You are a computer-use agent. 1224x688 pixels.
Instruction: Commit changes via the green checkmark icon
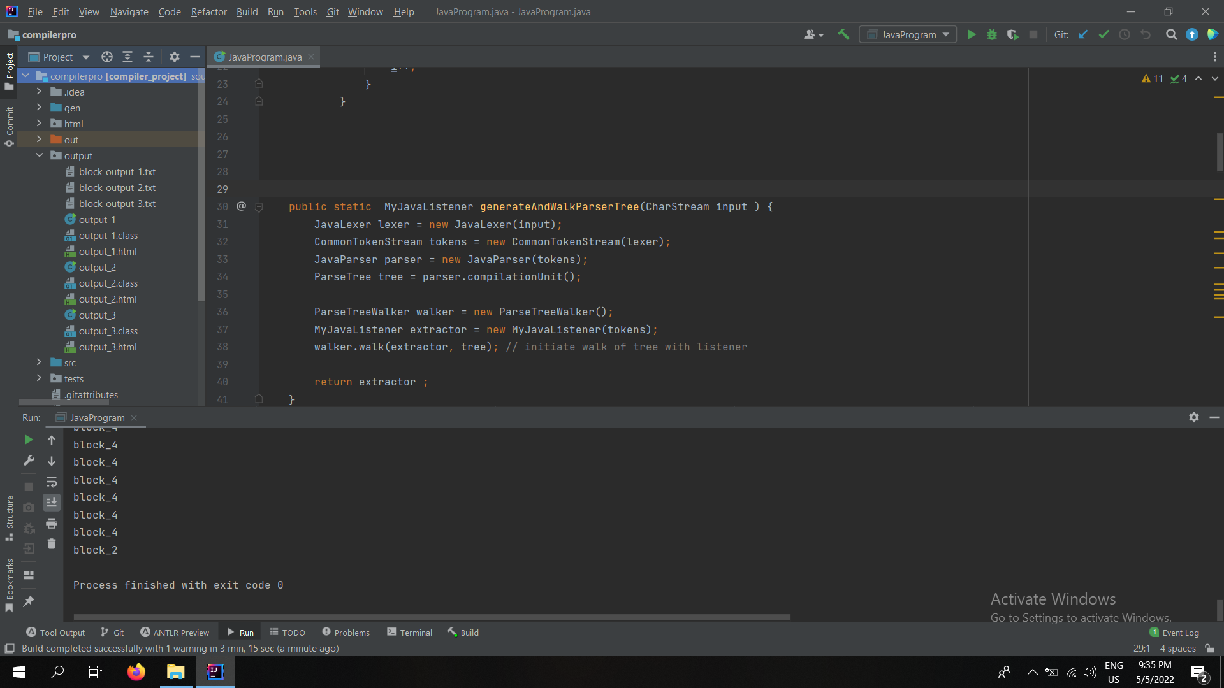(x=1104, y=34)
